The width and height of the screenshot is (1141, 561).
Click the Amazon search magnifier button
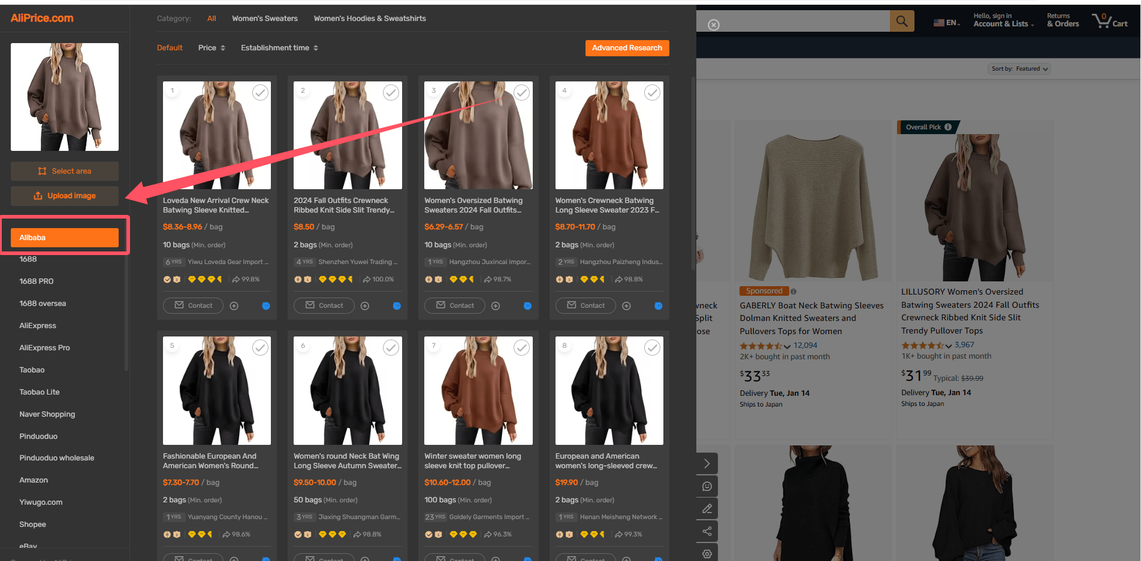pyautogui.click(x=902, y=22)
